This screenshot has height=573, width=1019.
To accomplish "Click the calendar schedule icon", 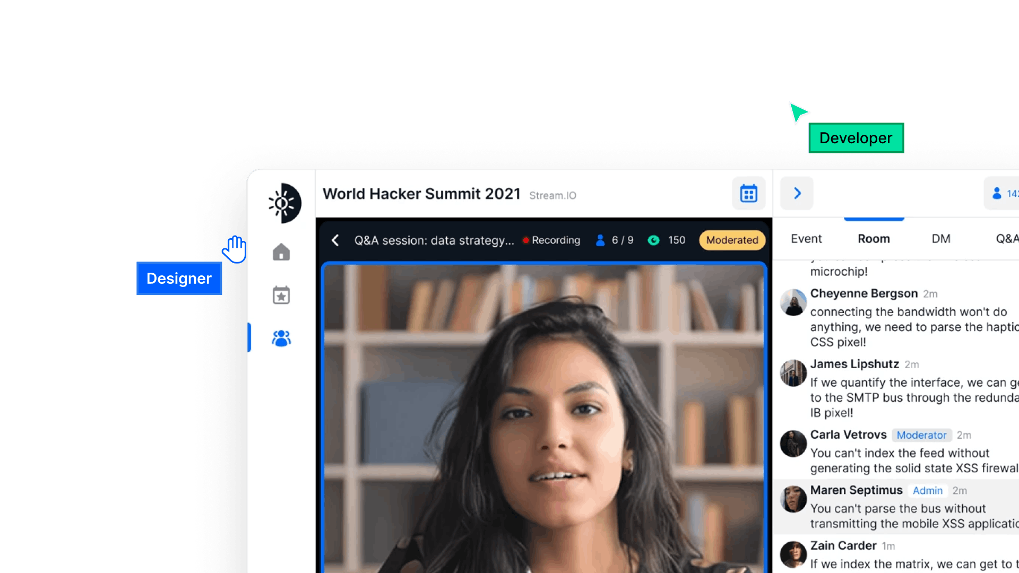I will pos(748,194).
